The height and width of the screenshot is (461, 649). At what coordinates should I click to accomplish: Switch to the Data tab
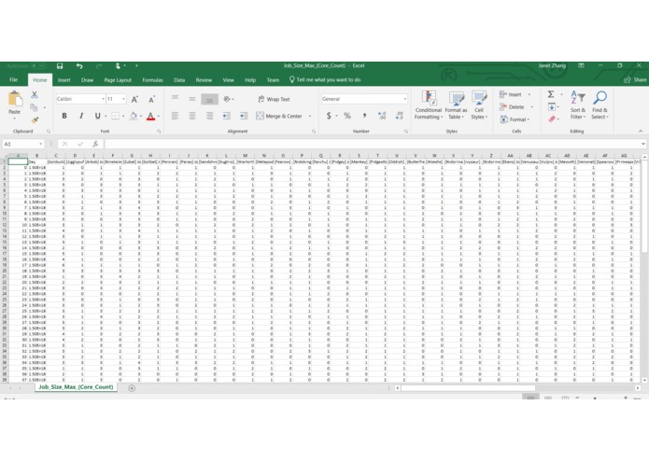(179, 80)
